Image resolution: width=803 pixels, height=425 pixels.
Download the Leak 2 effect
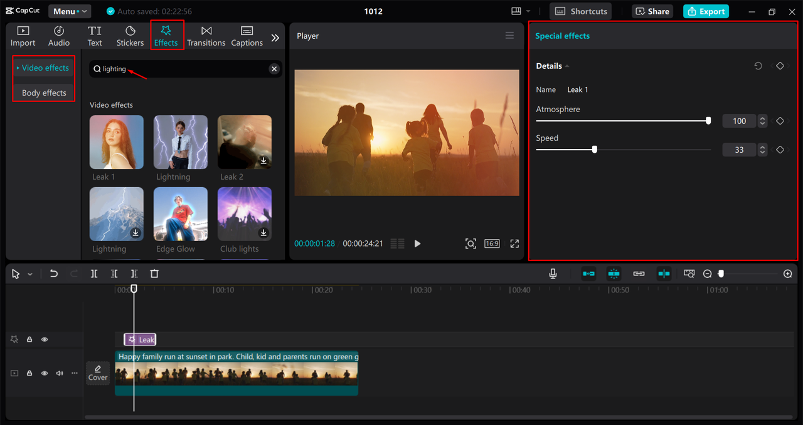tap(263, 161)
